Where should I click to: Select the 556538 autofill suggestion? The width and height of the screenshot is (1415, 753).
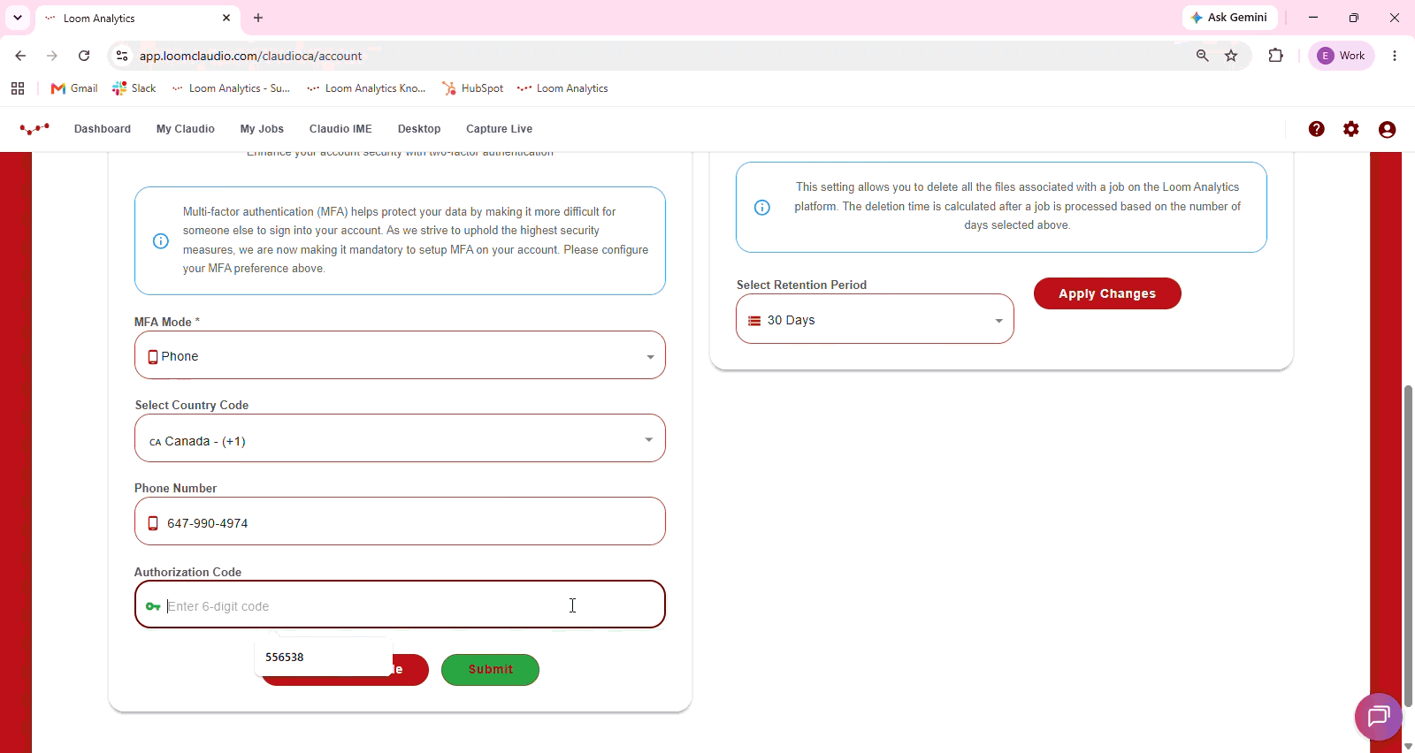pos(324,658)
